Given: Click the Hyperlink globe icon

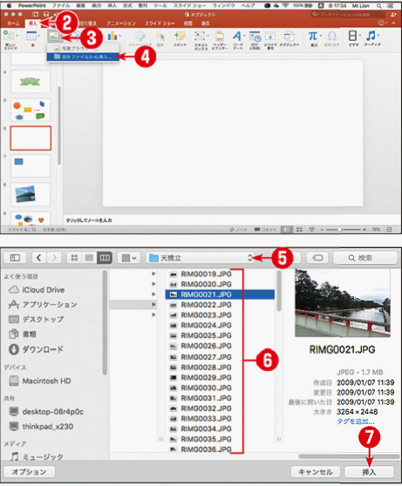Looking at the screenshot, I should click(140, 36).
